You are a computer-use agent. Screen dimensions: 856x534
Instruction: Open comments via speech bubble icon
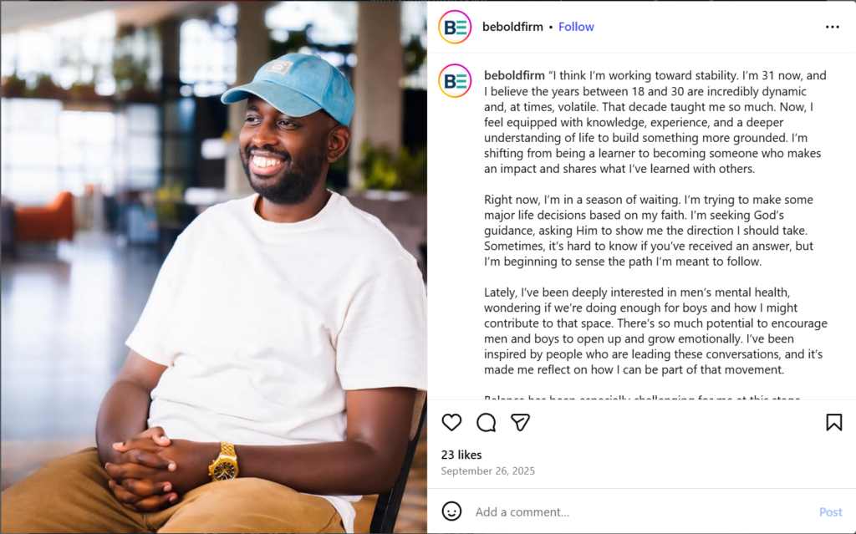pos(486,423)
